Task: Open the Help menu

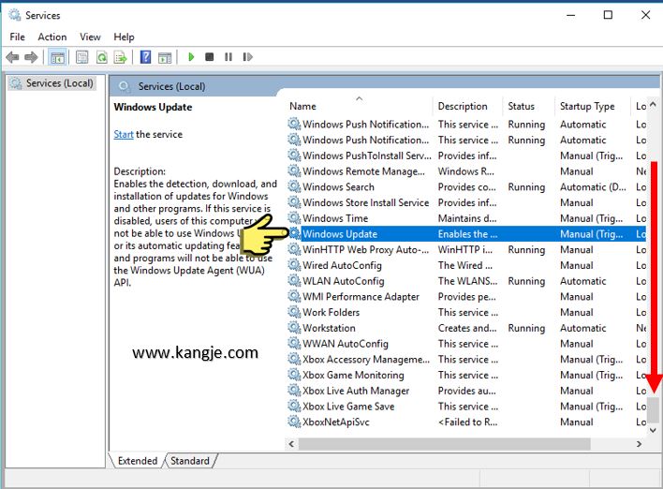Action: (x=124, y=37)
